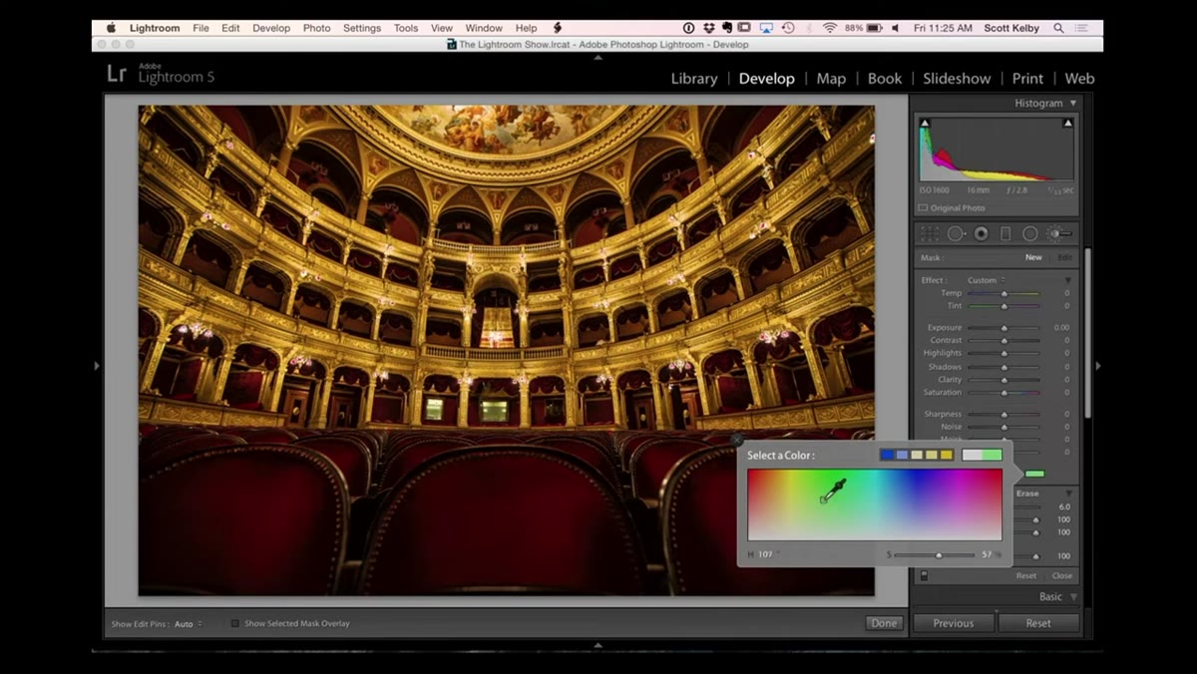
Task: Switch to the Slideshow module
Action: click(957, 79)
